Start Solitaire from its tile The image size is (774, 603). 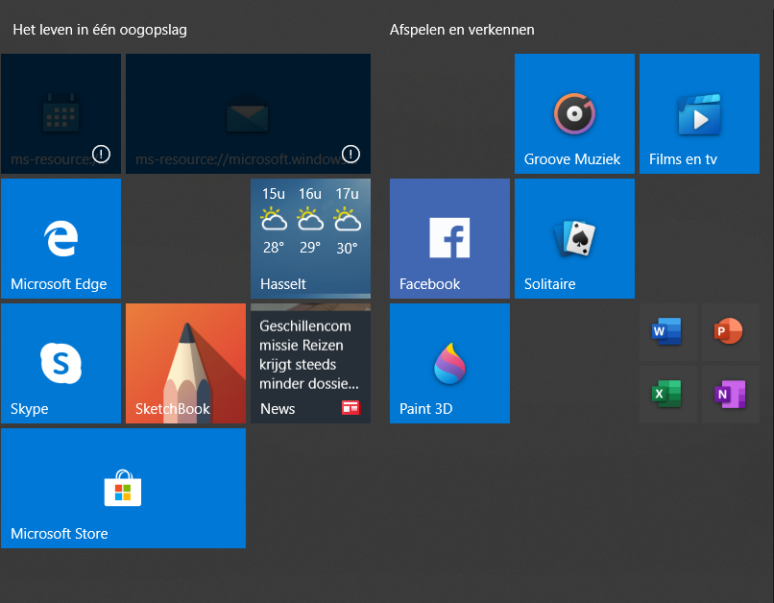[574, 238]
